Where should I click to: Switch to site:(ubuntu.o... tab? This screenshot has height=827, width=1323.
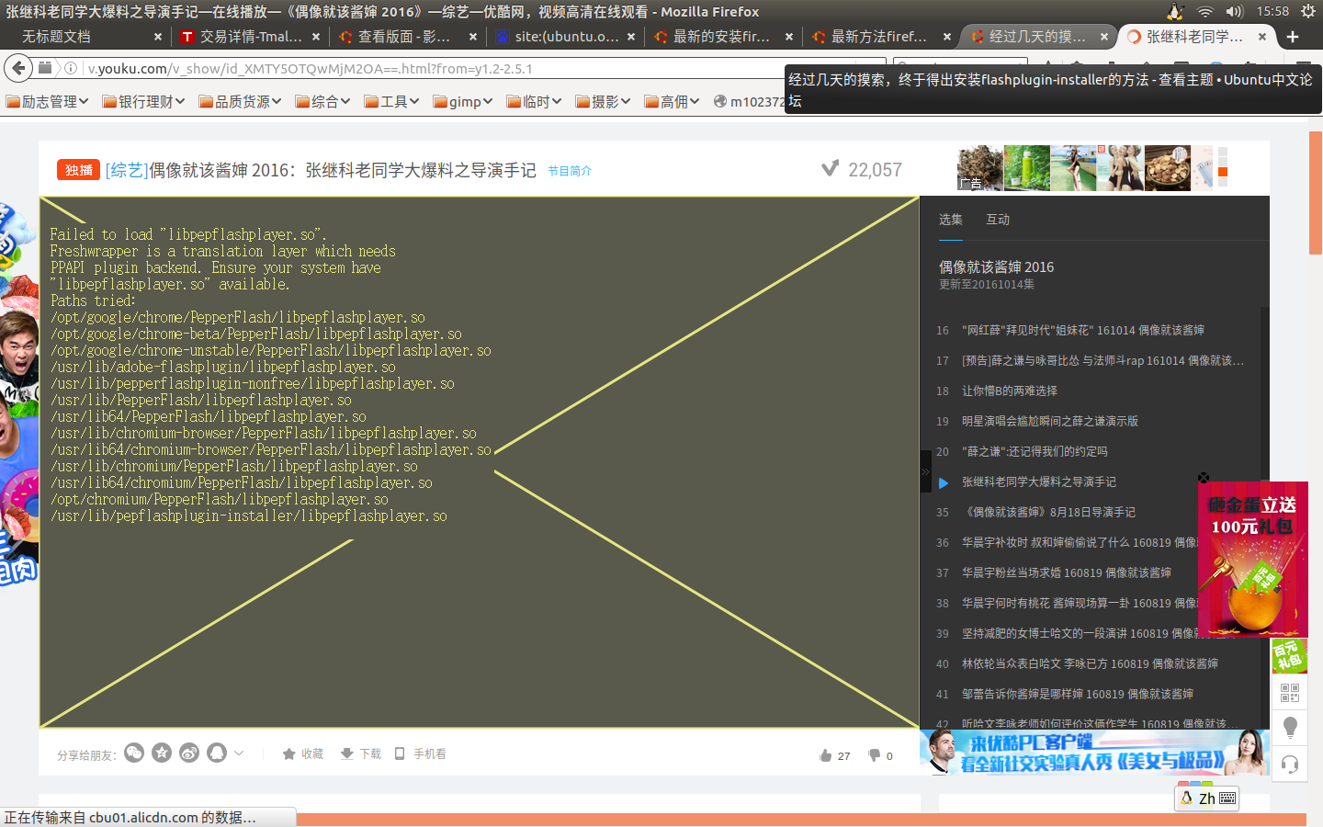click(558, 37)
